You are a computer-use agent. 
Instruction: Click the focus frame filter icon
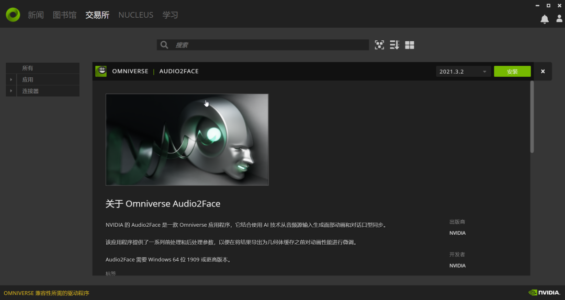pos(379,45)
